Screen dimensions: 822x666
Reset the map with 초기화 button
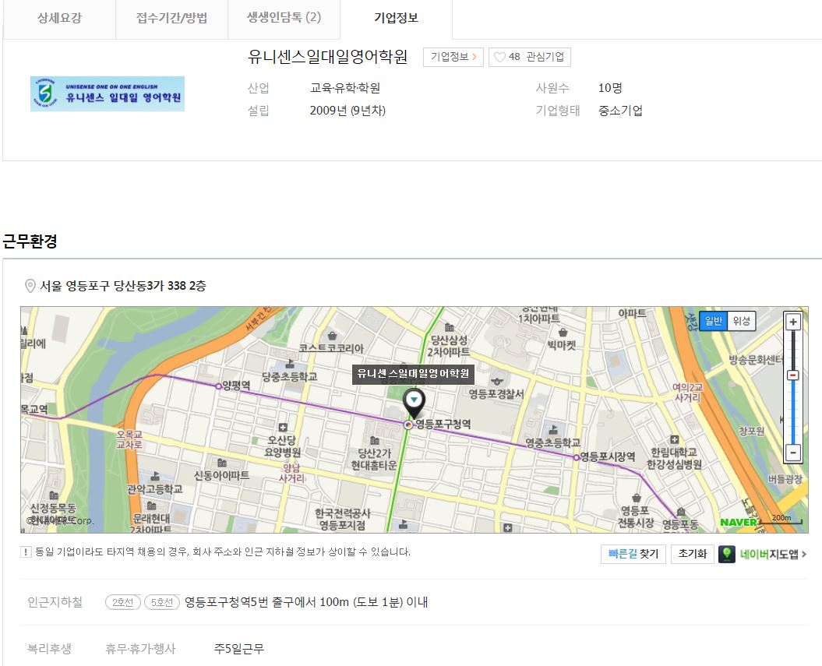[693, 554]
